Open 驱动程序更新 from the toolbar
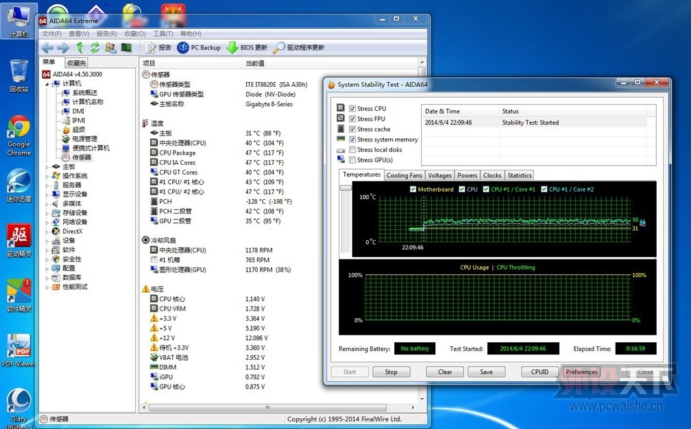Viewport: 691px width, 429px height. click(299, 47)
